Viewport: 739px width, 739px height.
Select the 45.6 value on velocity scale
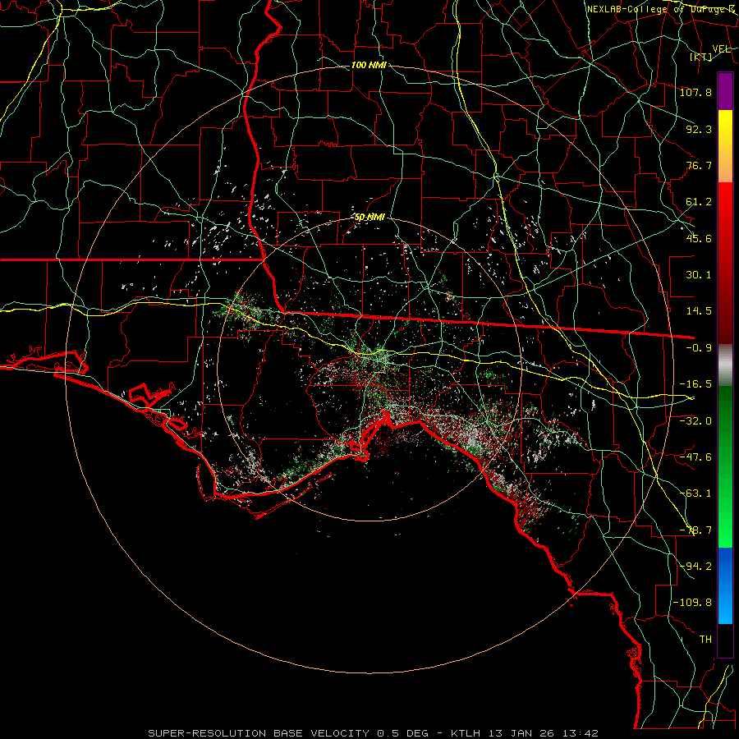699,238
